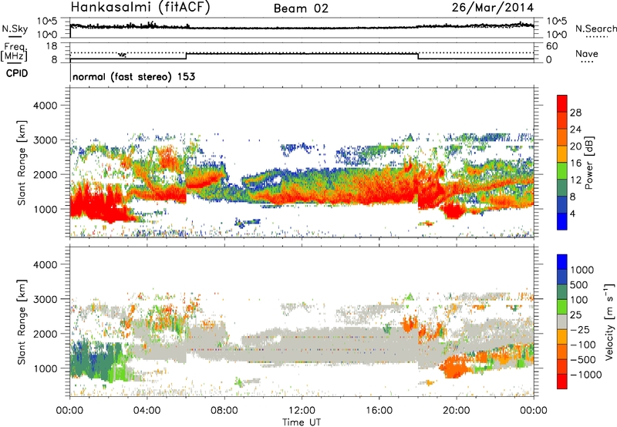
Task: Click the 'Time UT' axis label
Action: click(302, 422)
